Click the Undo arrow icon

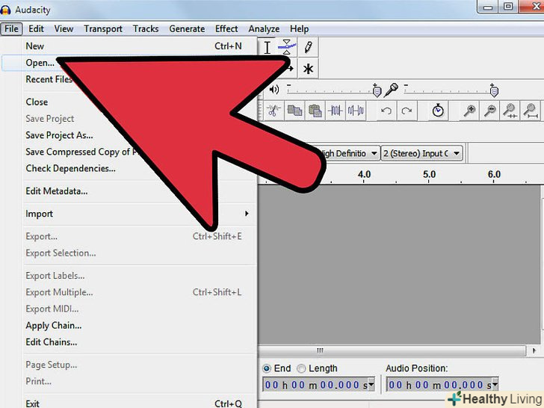[386, 111]
